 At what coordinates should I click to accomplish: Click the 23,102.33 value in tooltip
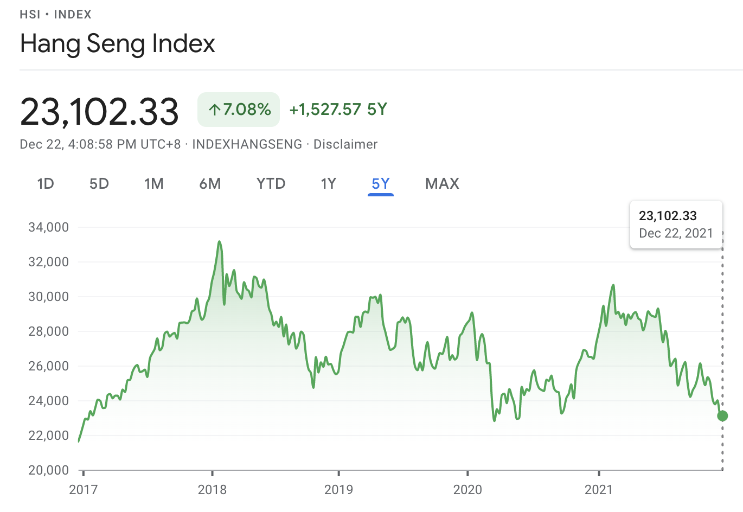pos(668,216)
